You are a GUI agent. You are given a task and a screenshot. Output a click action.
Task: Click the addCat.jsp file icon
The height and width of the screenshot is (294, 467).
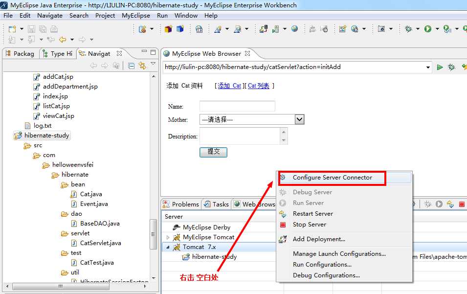pyautogui.click(x=36, y=77)
